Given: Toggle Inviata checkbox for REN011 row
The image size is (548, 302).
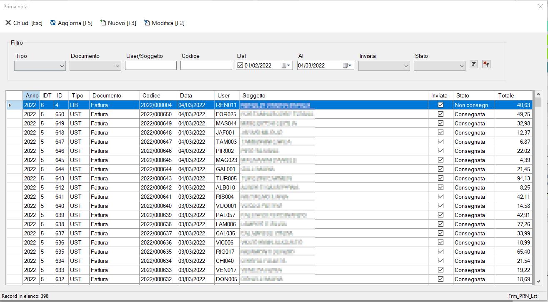Looking at the screenshot, I should pyautogui.click(x=440, y=105).
